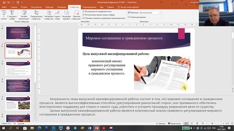234x131 pixels.
Task: Open Произвольное слайд-шоу menu
Action: click(37, 15)
